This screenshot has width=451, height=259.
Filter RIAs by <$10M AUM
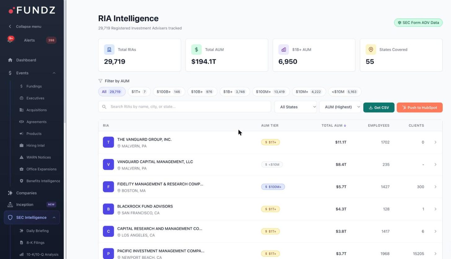pyautogui.click(x=345, y=91)
